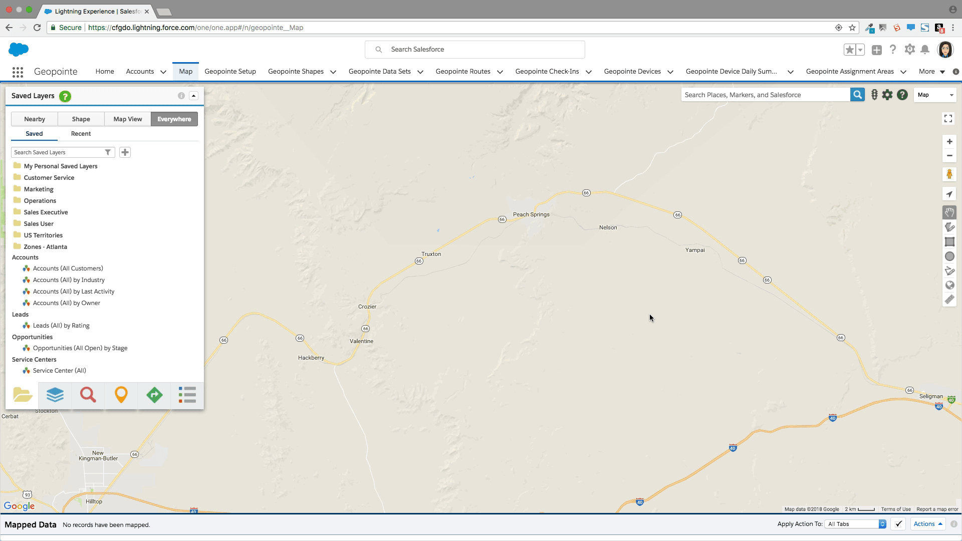This screenshot has width=962, height=541.
Task: Select the Map tab in navigation bar
Action: tap(186, 71)
